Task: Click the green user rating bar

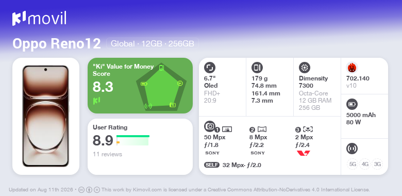Action: pos(133,136)
